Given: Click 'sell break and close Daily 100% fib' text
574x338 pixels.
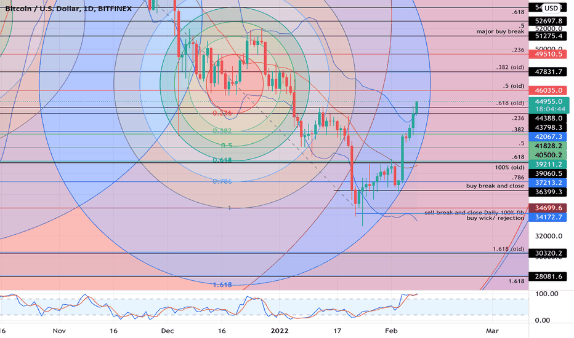Looking at the screenshot, I should click(x=474, y=212).
